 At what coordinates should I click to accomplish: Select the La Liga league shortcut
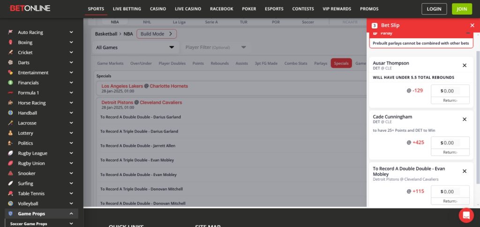coord(179,22)
